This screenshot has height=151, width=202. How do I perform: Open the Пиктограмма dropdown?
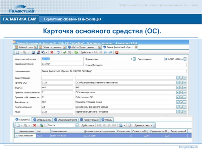point(185,59)
